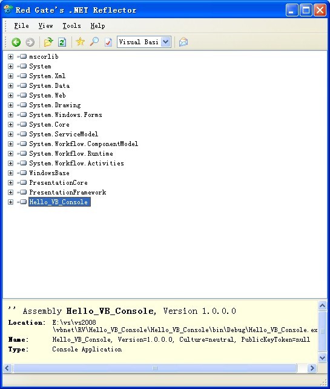
Task: Expand the System.Workflow.Runtime node
Action: click(x=10, y=153)
